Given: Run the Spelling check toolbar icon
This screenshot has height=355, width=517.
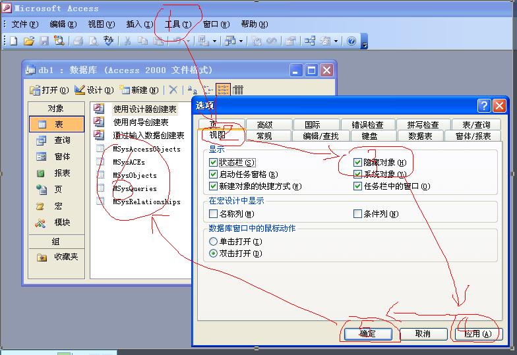Looking at the screenshot, I should coord(108,41).
